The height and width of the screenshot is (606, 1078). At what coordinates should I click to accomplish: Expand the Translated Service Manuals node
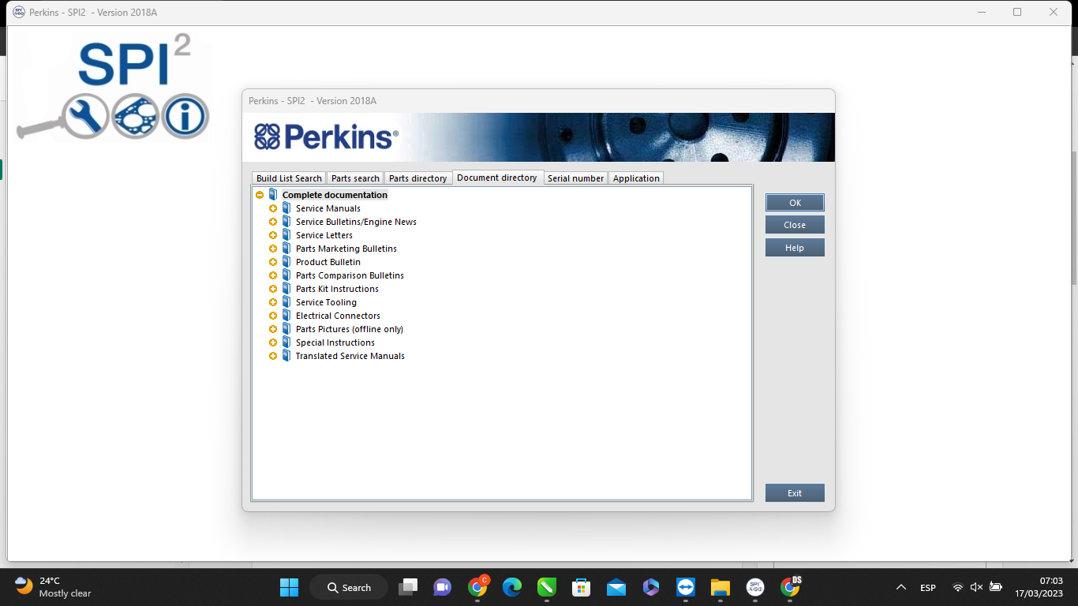tap(273, 355)
